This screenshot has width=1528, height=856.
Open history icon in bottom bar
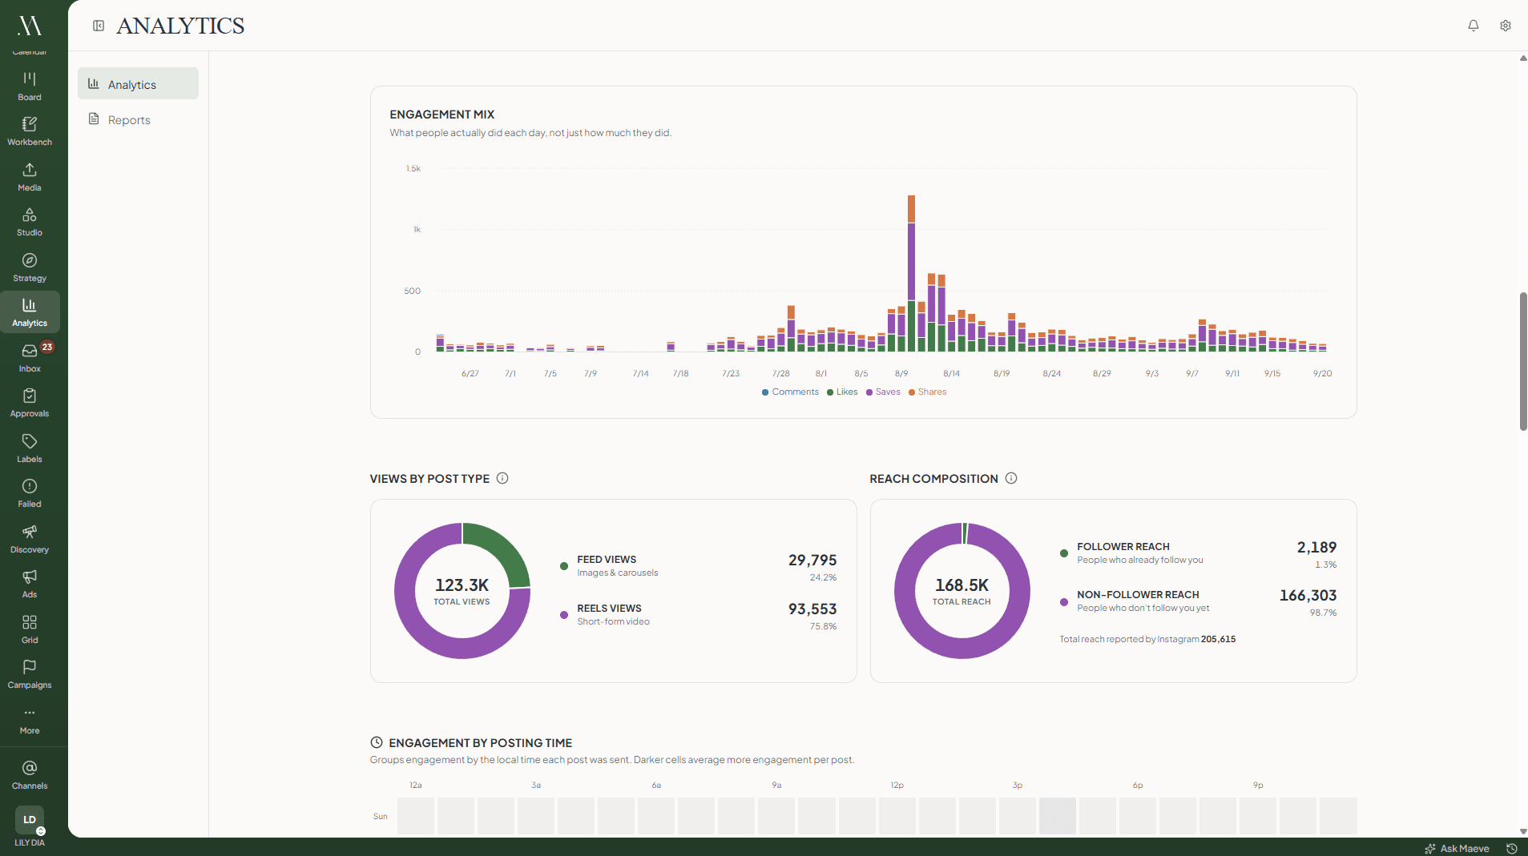[x=1511, y=848]
